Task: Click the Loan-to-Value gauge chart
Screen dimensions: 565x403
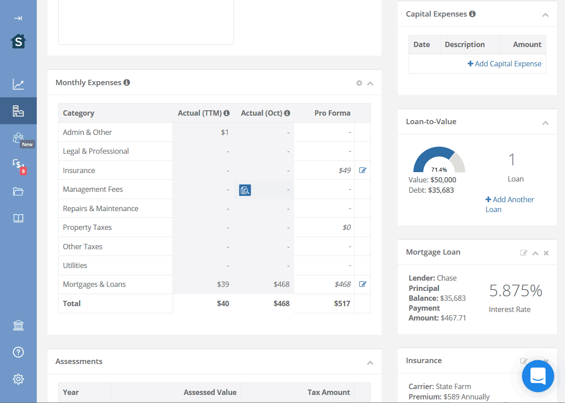Action: tap(439, 161)
